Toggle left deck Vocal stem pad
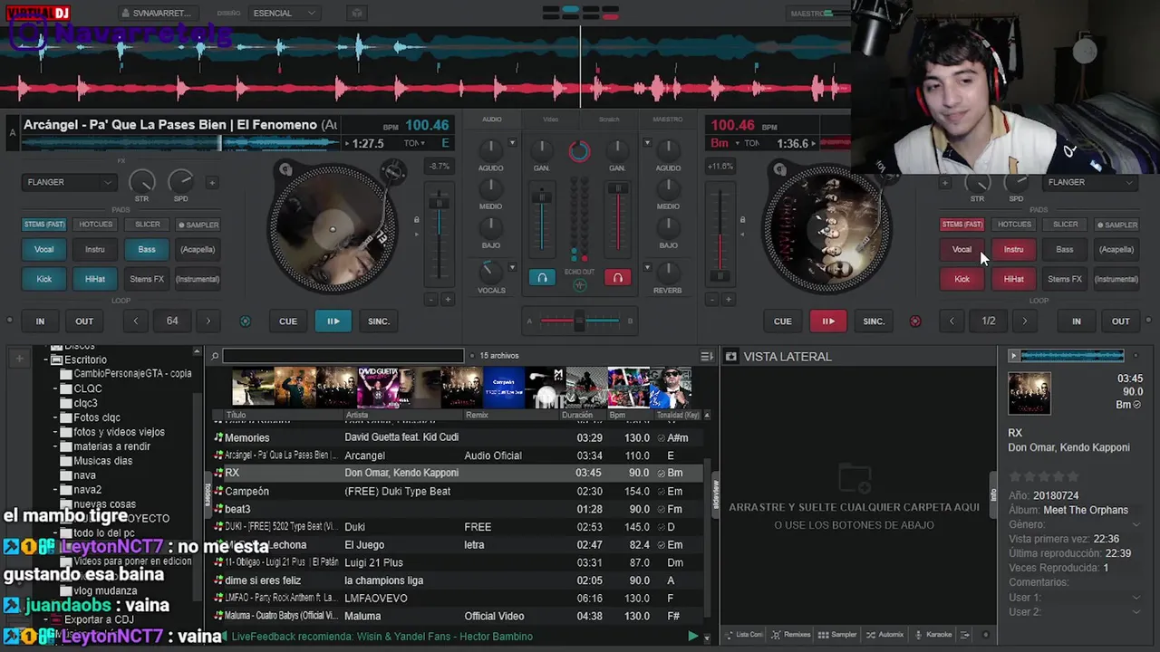The height and width of the screenshot is (652, 1160). (x=43, y=249)
